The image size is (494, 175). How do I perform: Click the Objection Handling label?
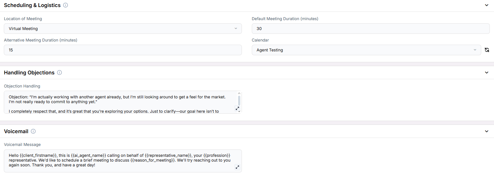pos(22,86)
